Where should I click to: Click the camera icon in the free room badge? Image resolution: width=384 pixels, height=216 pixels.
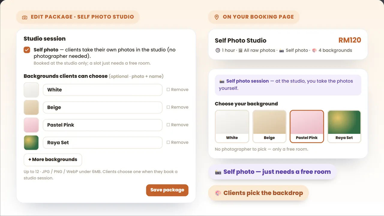(218, 172)
